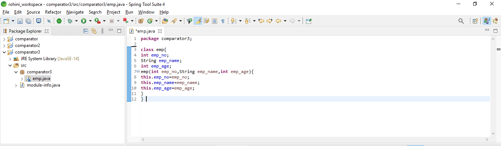Open the Debug configurations dropdown arrow
Screen dimensions: 501x146
pyautogui.click(x=76, y=21)
